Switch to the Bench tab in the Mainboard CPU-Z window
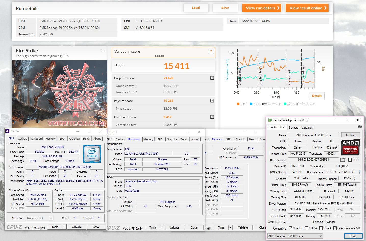The height and width of the screenshot is (241, 366). click(184, 139)
